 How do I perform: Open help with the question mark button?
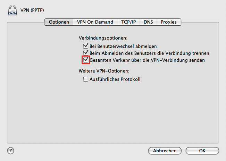(10, 151)
